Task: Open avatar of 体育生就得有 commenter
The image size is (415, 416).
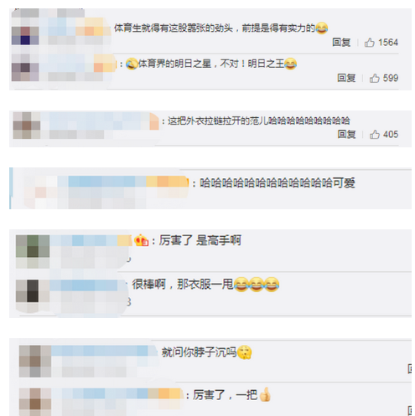Action: [25, 31]
